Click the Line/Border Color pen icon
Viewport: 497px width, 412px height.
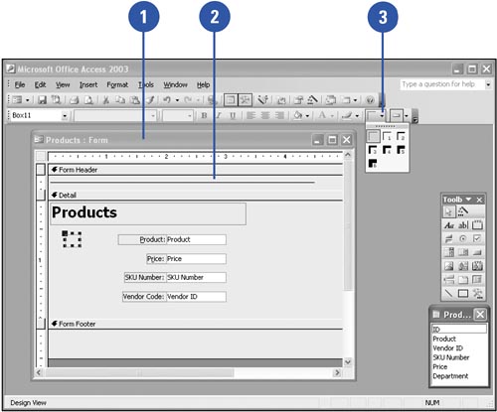tap(347, 115)
